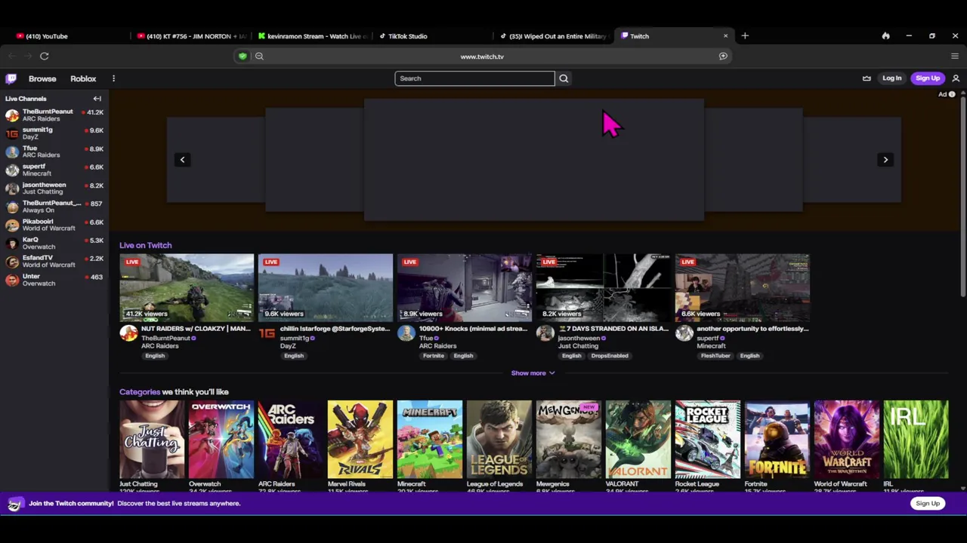Show previous carousel stream
The width and height of the screenshot is (967, 543).
182,159
